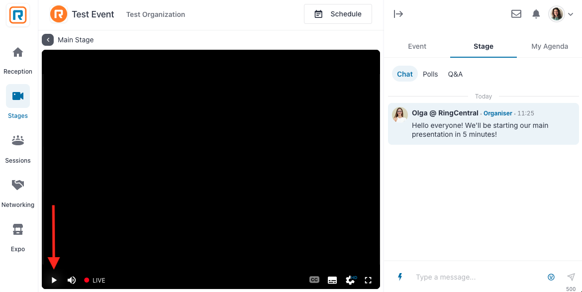Image resolution: width=582 pixels, height=292 pixels.
Task: Switch to the My Agenda tab
Action: tap(549, 46)
